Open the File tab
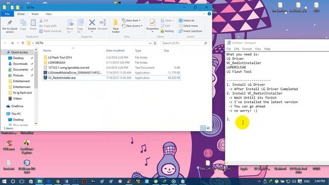329x185 pixels. click(x=7, y=14)
